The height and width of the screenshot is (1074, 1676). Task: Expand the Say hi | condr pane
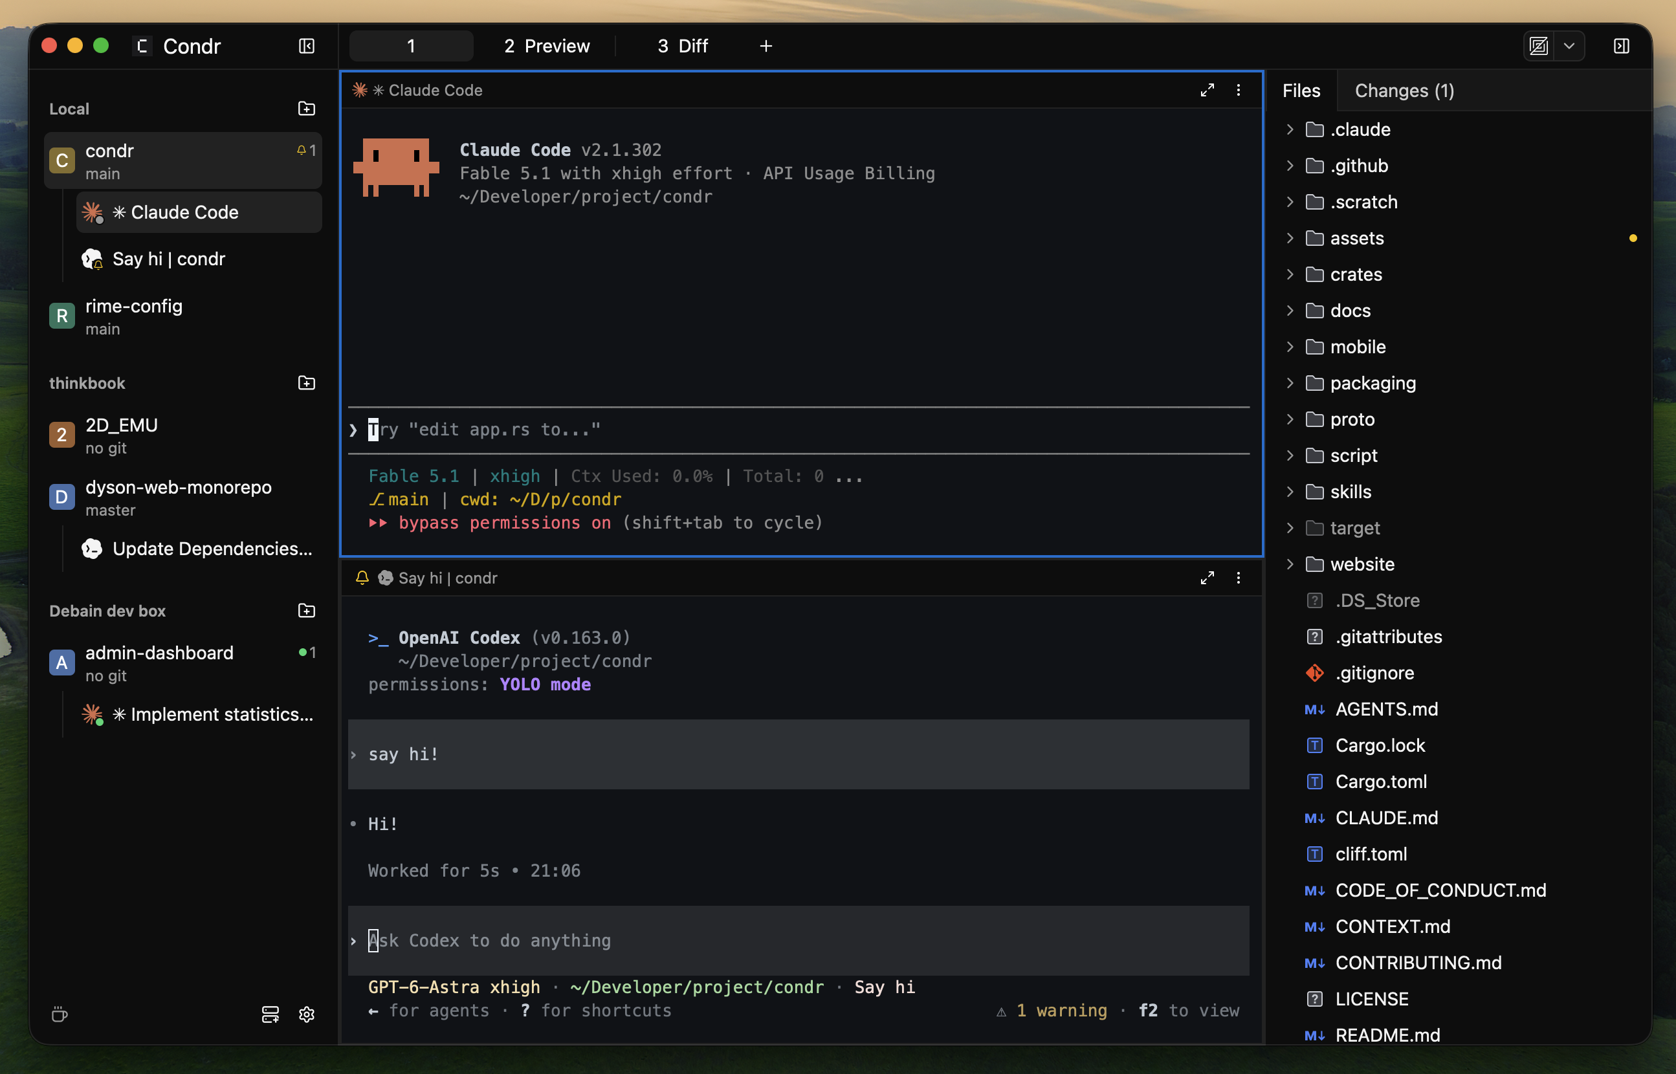(x=1207, y=578)
